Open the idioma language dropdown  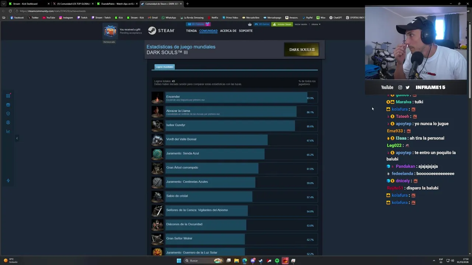(x=316, y=24)
